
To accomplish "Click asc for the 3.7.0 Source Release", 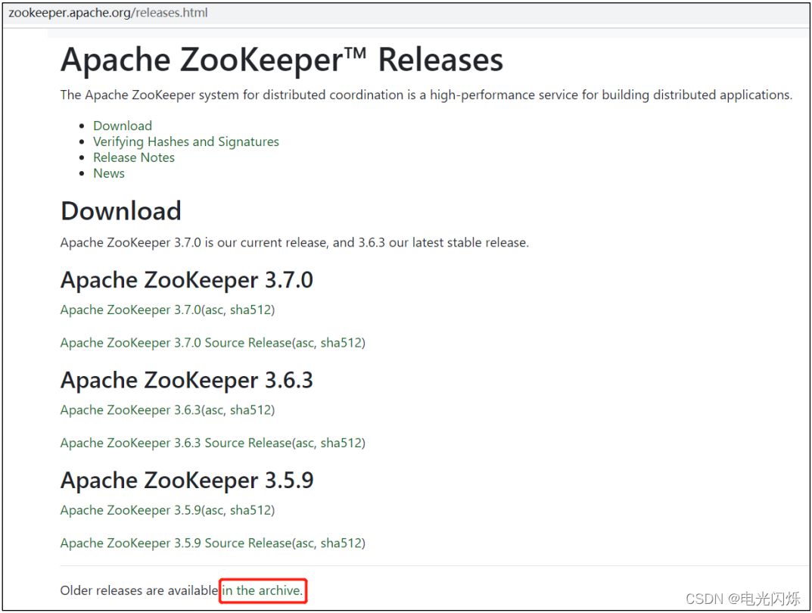I will pyautogui.click(x=305, y=343).
